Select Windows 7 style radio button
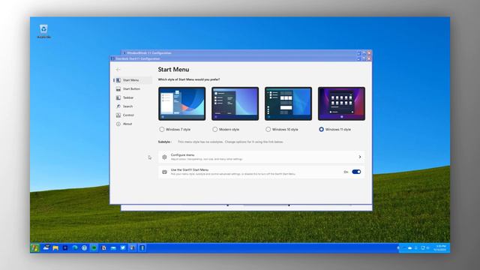Image resolution: width=480 pixels, height=270 pixels. [x=162, y=130]
